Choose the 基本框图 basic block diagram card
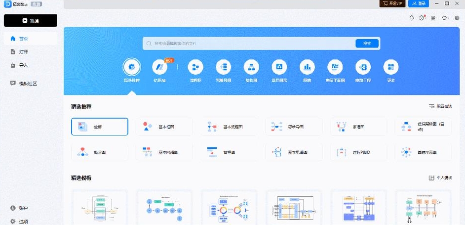 coord(164,127)
